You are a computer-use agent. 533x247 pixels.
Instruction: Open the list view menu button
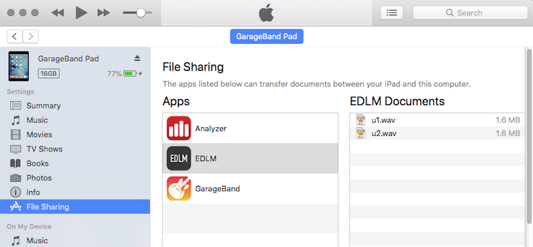392,13
